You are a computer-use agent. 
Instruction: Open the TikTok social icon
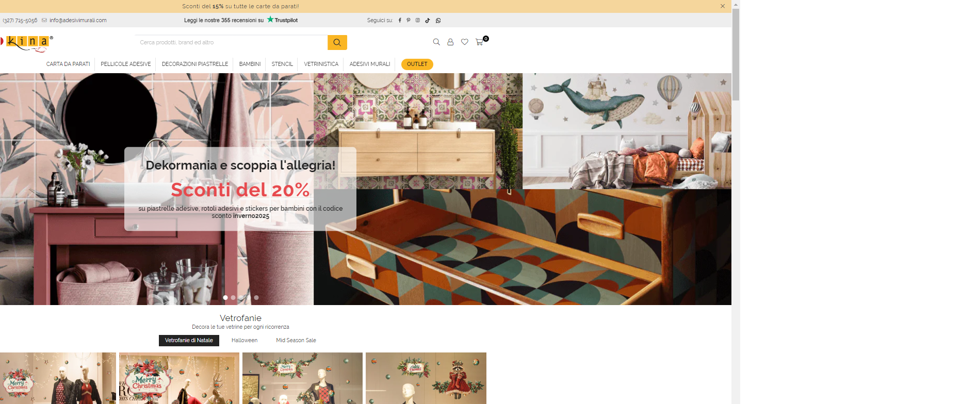(x=428, y=21)
